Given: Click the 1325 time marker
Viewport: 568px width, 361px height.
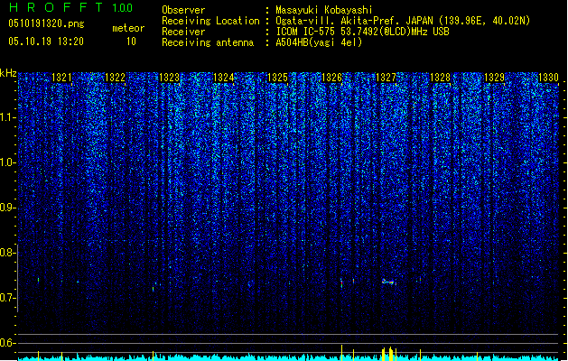Looking at the screenshot, I should click(277, 78).
